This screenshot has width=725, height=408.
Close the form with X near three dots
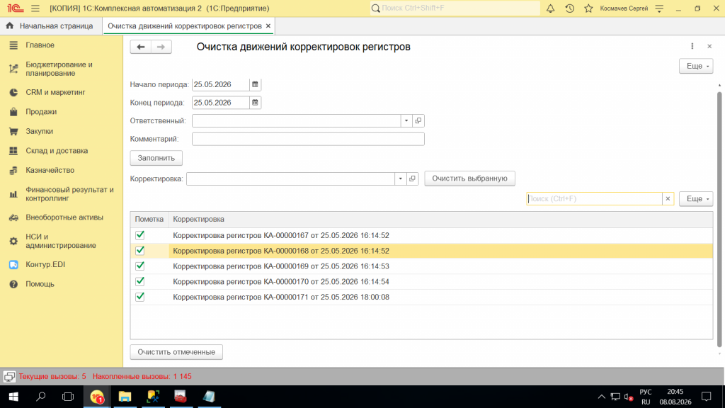click(x=709, y=46)
